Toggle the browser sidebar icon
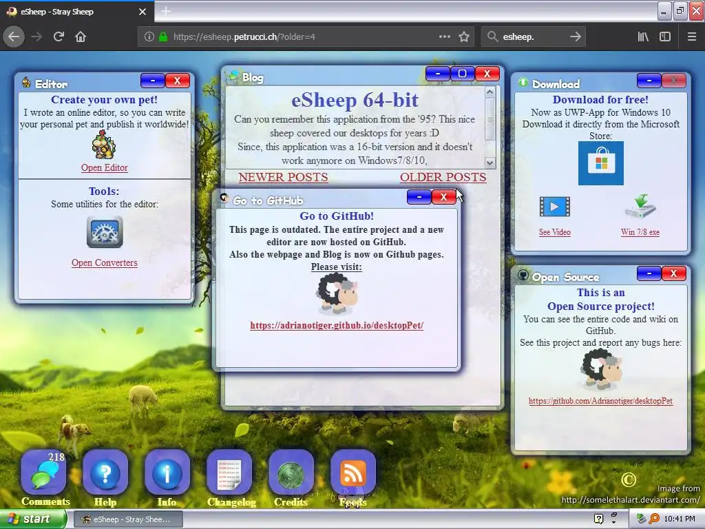 pos(665,37)
